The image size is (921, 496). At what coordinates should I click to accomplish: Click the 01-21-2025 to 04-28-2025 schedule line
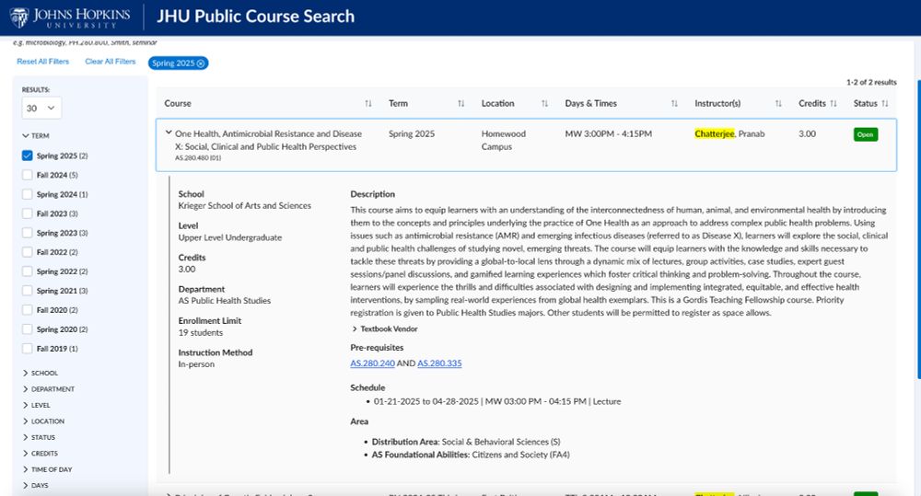tap(497, 401)
